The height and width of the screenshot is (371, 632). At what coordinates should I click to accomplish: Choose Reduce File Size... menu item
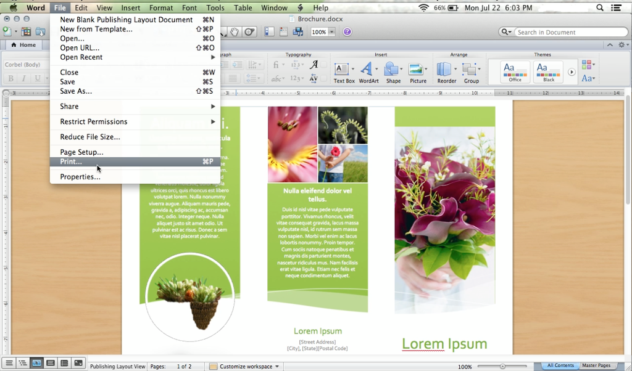[x=135, y=137]
